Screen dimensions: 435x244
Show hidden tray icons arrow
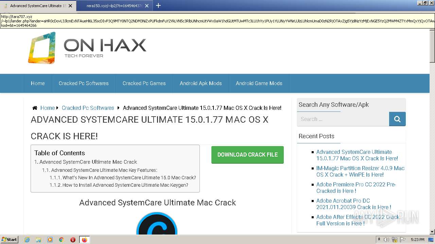(379, 240)
